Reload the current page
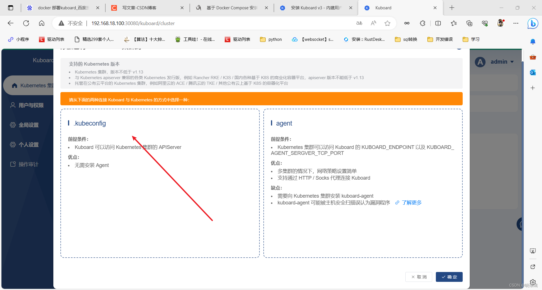Image resolution: width=542 pixels, height=290 pixels. [26, 23]
